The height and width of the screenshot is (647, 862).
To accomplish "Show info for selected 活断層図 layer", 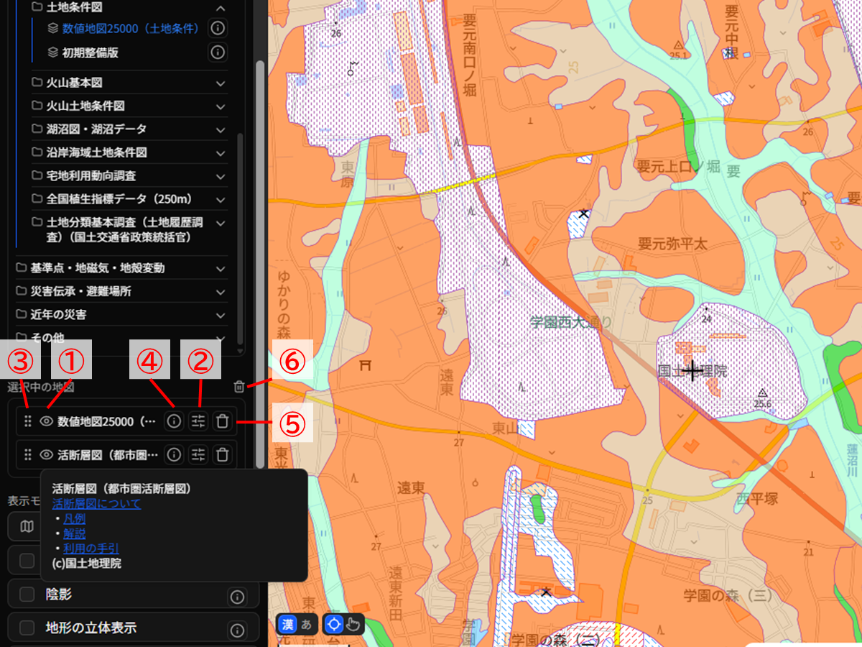I will coord(173,454).
